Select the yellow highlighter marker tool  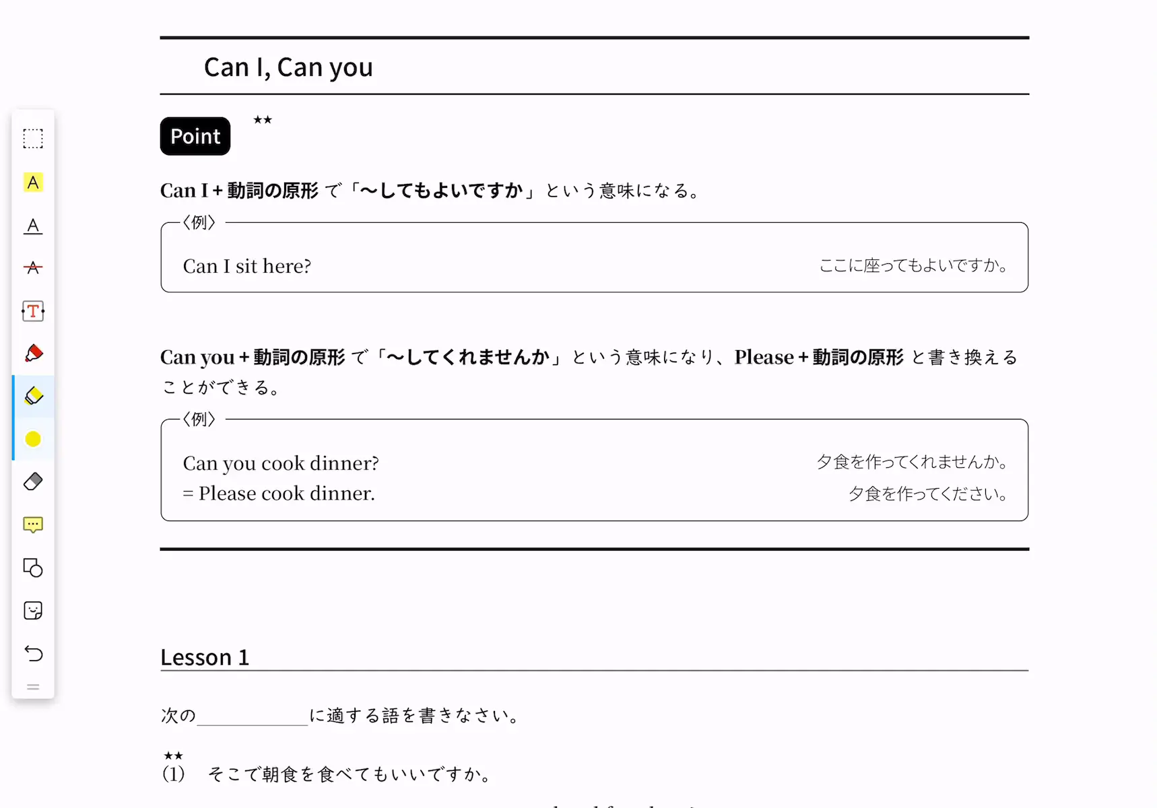click(33, 396)
